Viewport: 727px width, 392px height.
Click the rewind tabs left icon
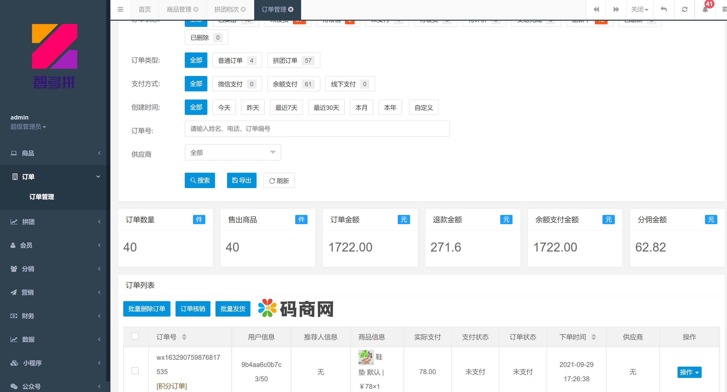(596, 9)
